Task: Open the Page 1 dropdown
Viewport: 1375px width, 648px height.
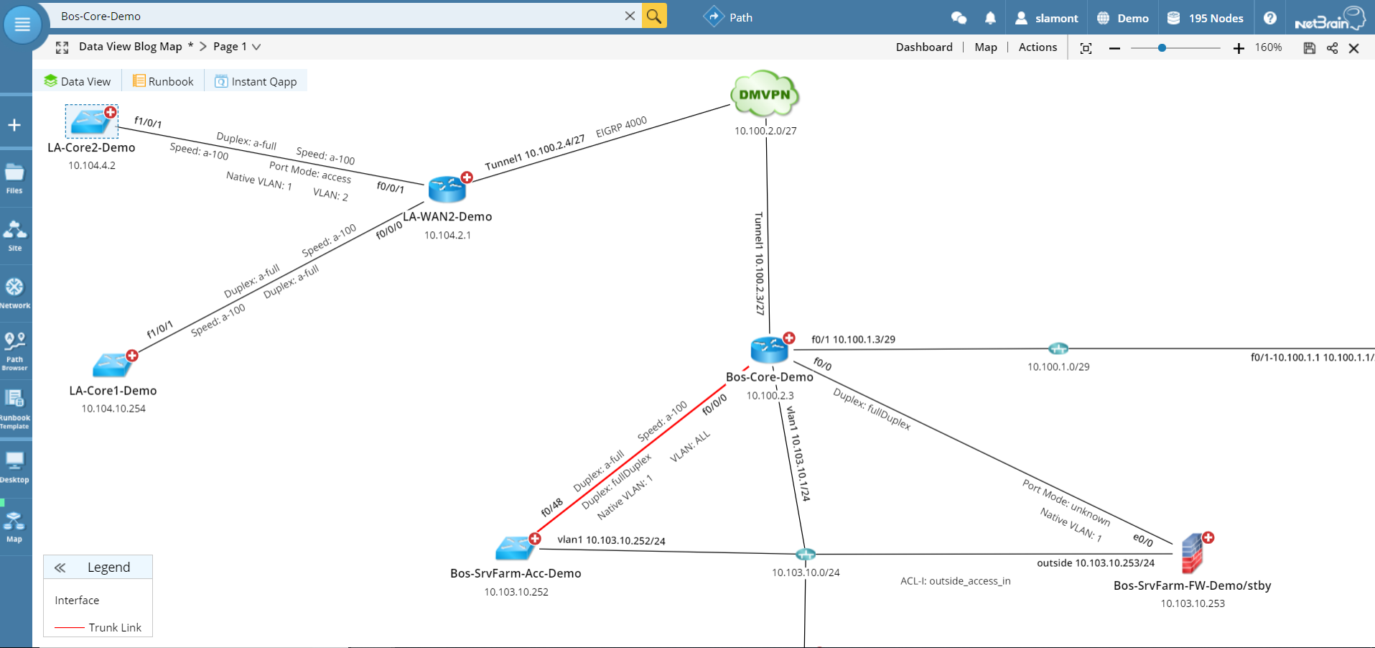Action: 256,46
